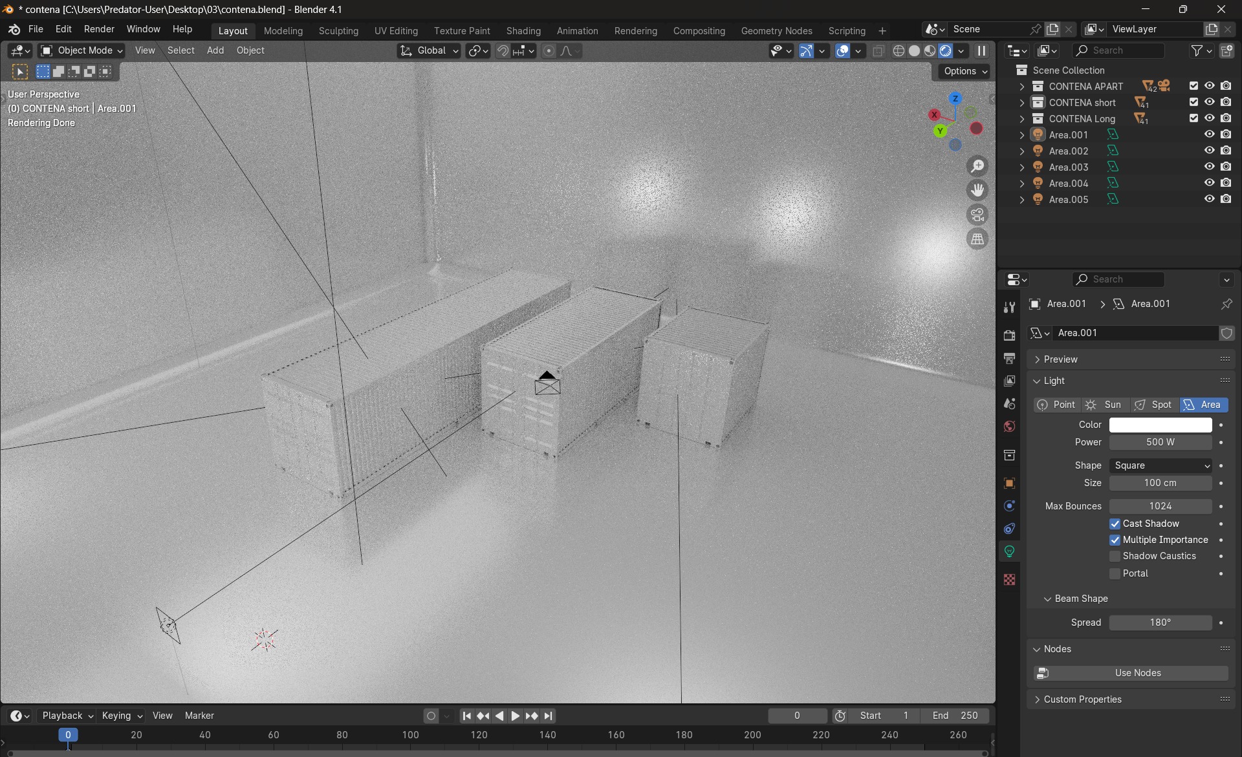This screenshot has width=1242, height=757.
Task: Select rendered viewport shading
Action: (945, 50)
